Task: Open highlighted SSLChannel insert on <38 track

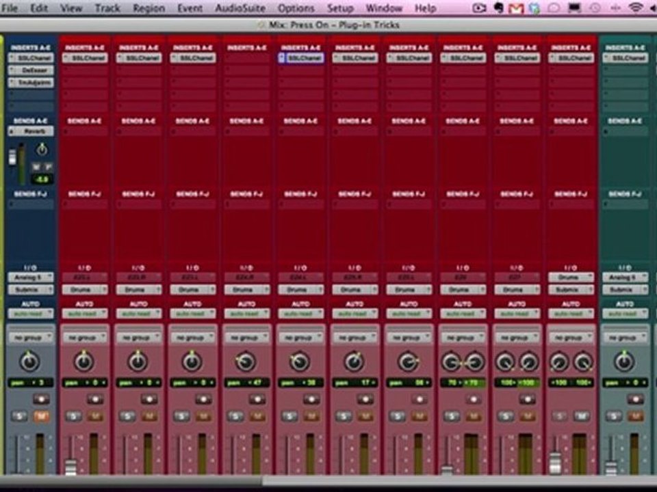Action: [301, 58]
